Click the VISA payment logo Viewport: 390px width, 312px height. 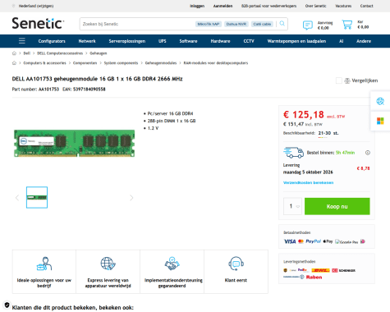(x=290, y=241)
